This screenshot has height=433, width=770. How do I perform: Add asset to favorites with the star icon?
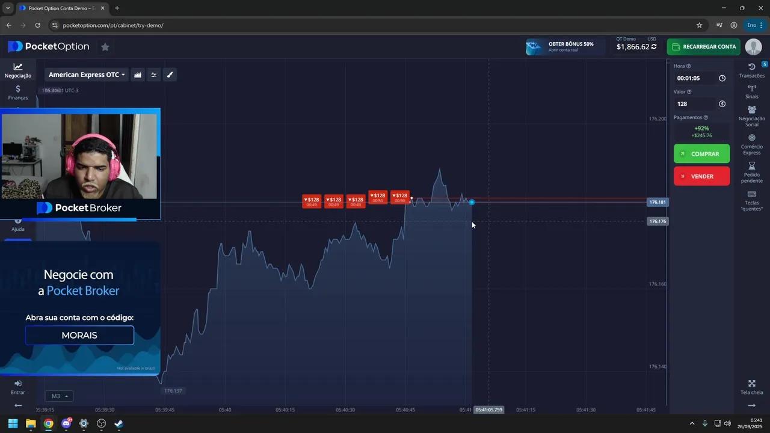click(x=105, y=47)
